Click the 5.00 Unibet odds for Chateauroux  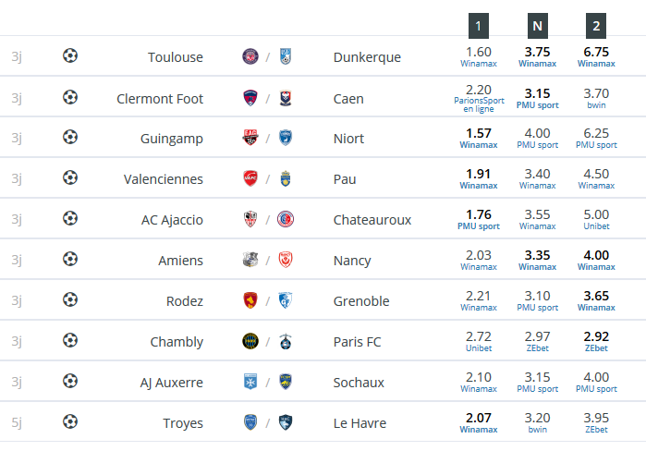596,219
